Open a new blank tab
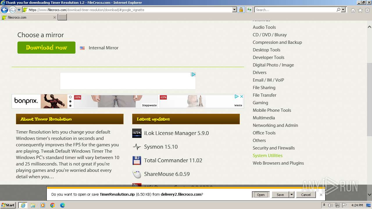This screenshot has width=372, height=209. tap(62, 17)
